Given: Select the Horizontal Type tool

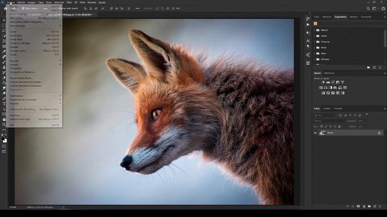Looking at the screenshot, I should 4,104.
